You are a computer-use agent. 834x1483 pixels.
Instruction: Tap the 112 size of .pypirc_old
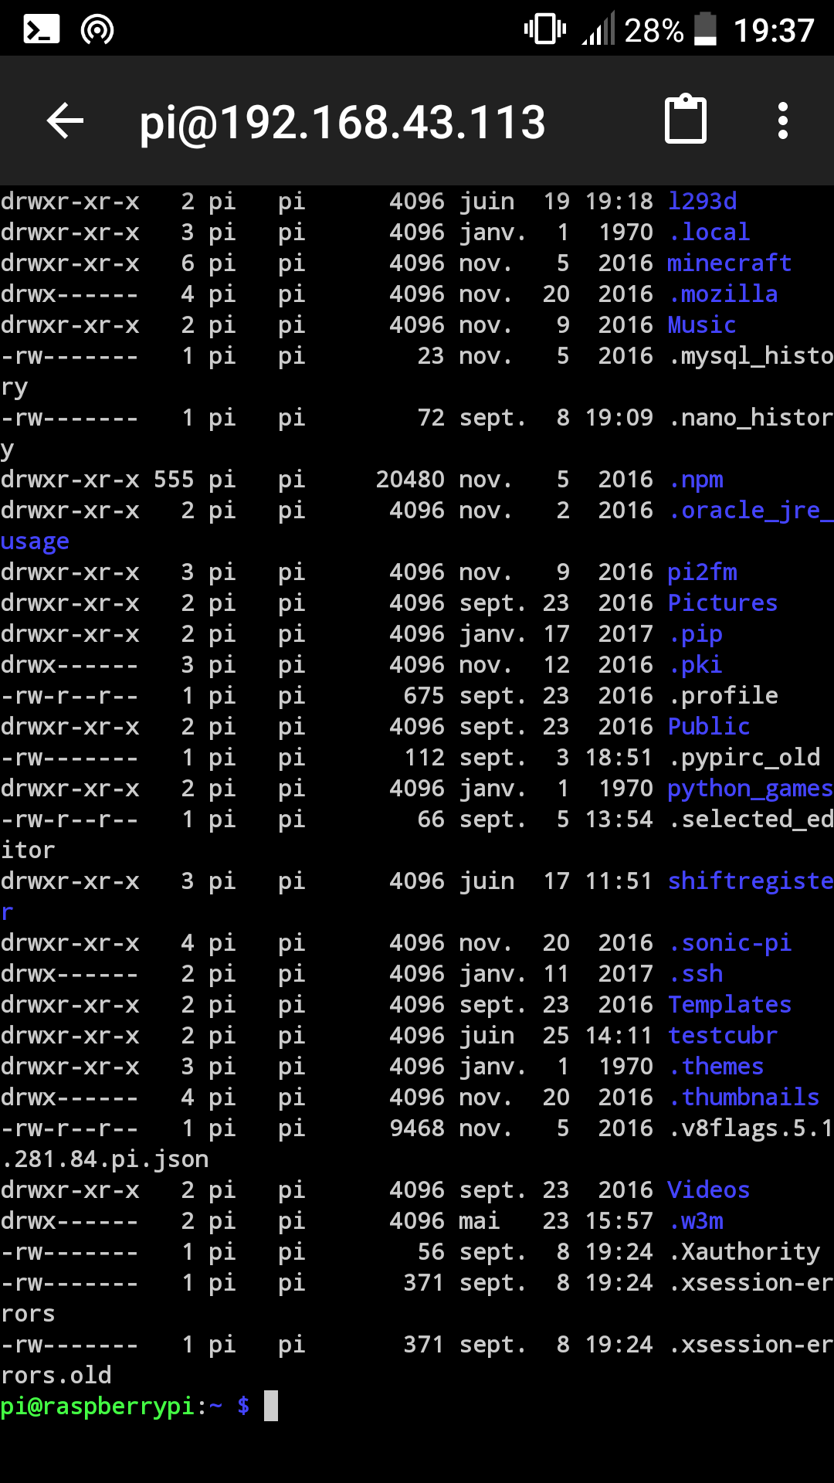pyautogui.click(x=424, y=758)
